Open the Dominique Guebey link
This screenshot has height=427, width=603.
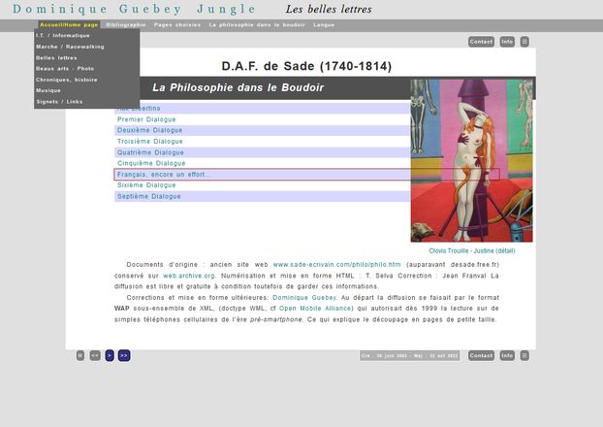pyautogui.click(x=304, y=298)
